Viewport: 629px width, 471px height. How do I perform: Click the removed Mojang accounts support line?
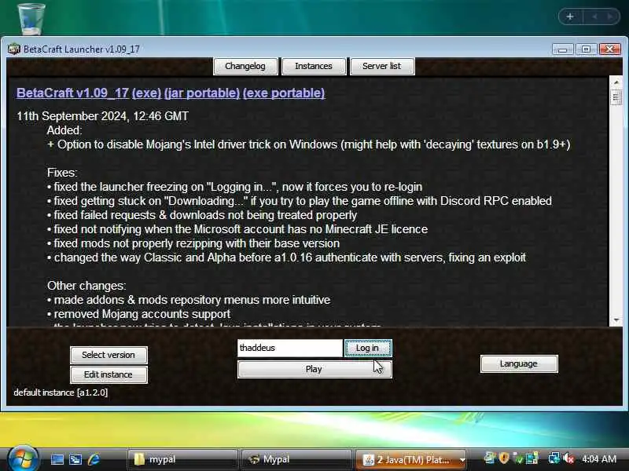pyautogui.click(x=139, y=314)
